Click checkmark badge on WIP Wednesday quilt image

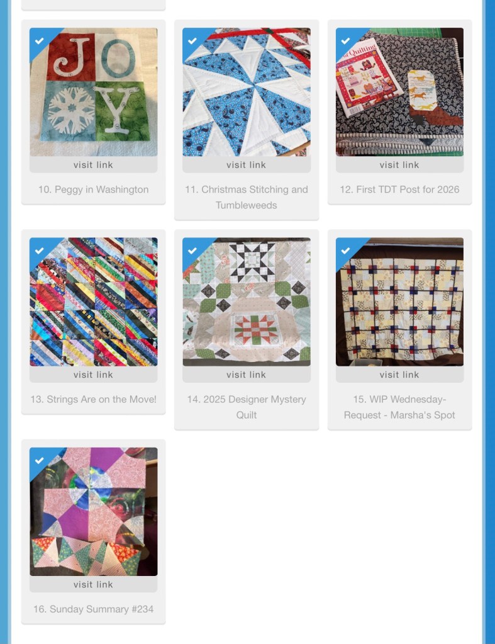(345, 251)
